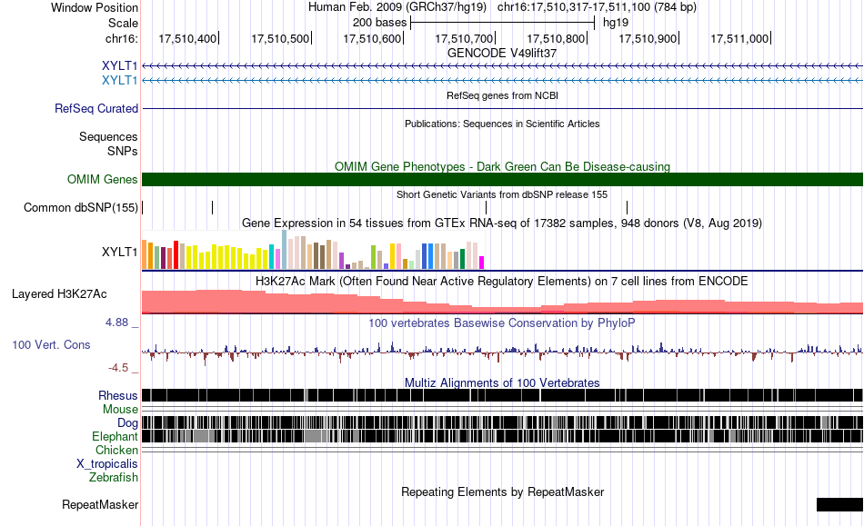Click the tall light-blue GTEx expression bar
Screen dimensions: 864x526
point(285,249)
